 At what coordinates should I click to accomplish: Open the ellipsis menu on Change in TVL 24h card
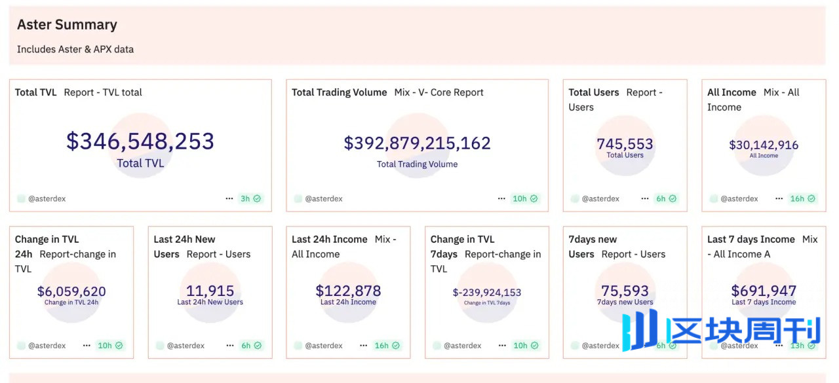click(87, 346)
